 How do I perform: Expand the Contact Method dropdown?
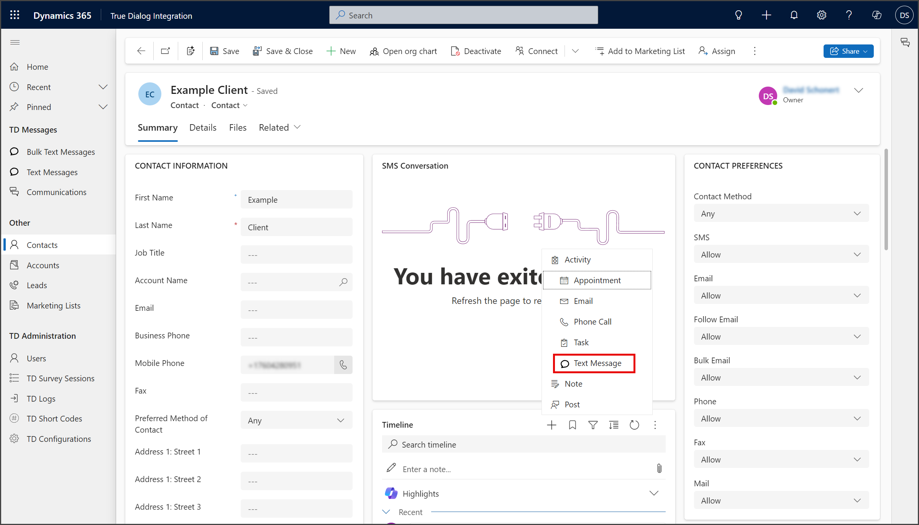click(x=781, y=213)
